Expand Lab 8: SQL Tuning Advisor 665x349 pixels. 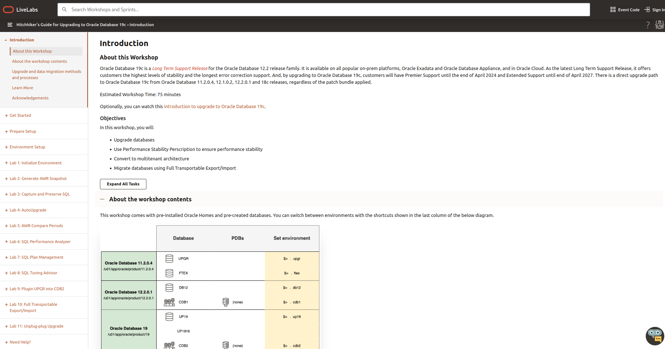[7, 273]
